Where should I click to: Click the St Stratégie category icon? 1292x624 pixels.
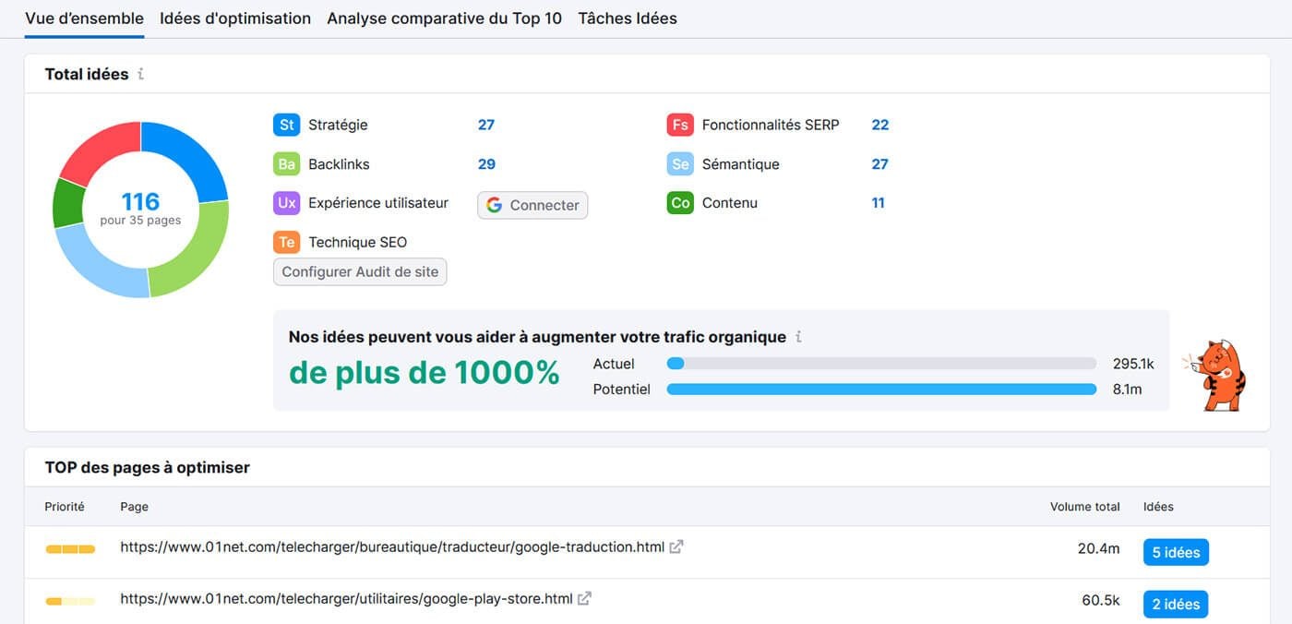pos(287,125)
